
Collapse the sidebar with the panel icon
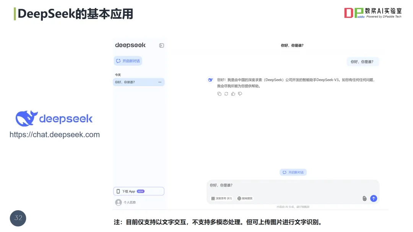[x=161, y=45]
